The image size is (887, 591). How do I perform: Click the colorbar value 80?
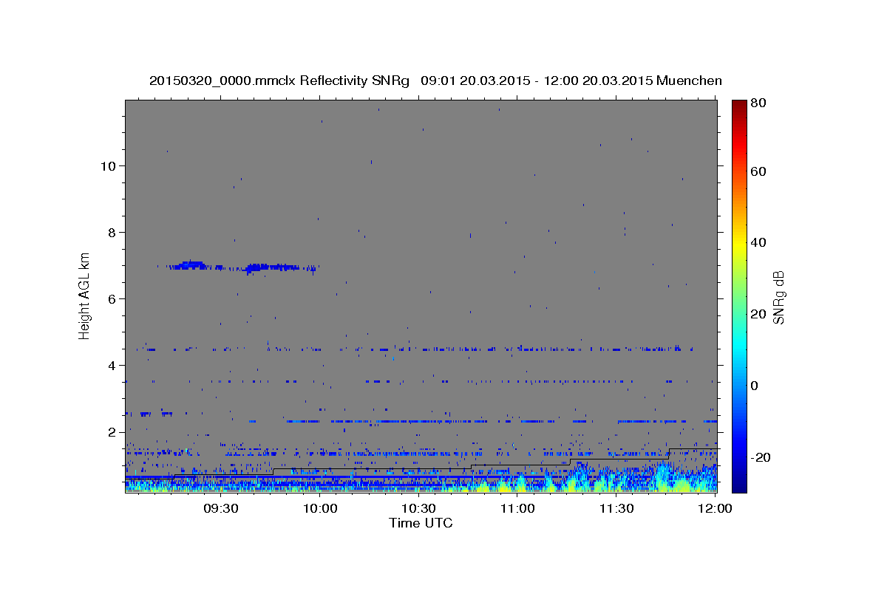(758, 103)
